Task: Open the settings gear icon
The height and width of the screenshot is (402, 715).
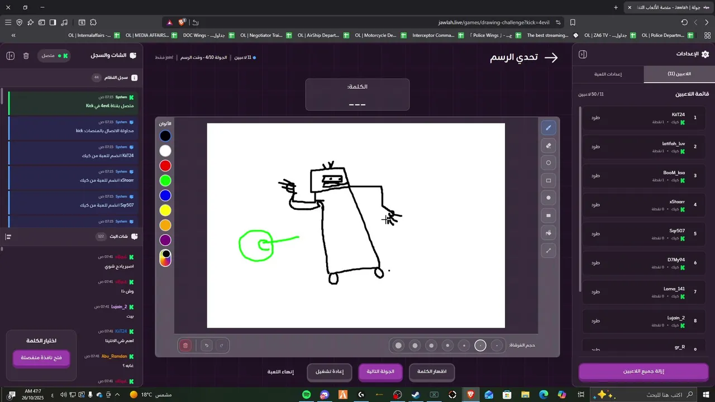Action: coord(705,54)
